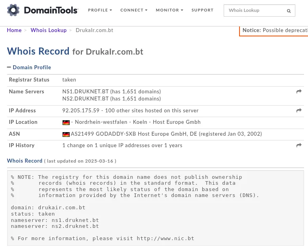Screen dimensions: 308x252
Task: Collapse the Domain Profile section
Action: pyautogui.click(x=29, y=67)
